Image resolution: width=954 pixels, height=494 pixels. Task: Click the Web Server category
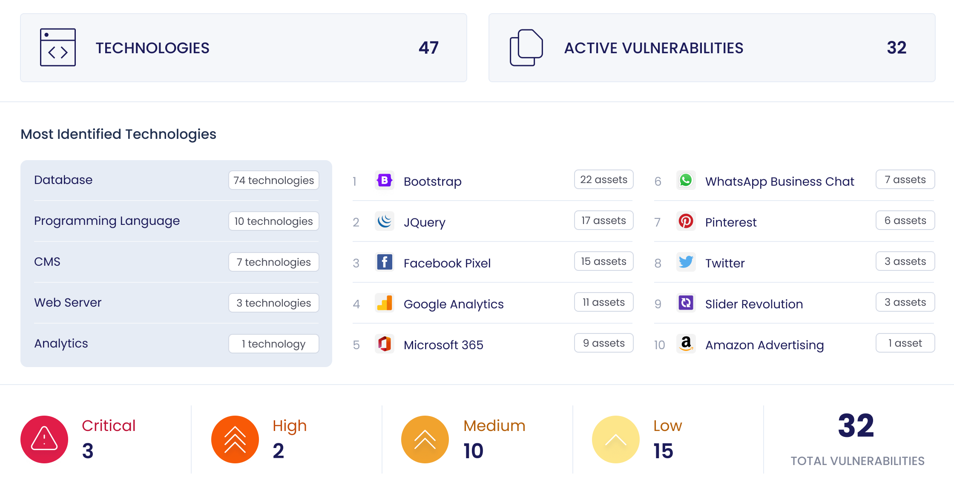176,302
